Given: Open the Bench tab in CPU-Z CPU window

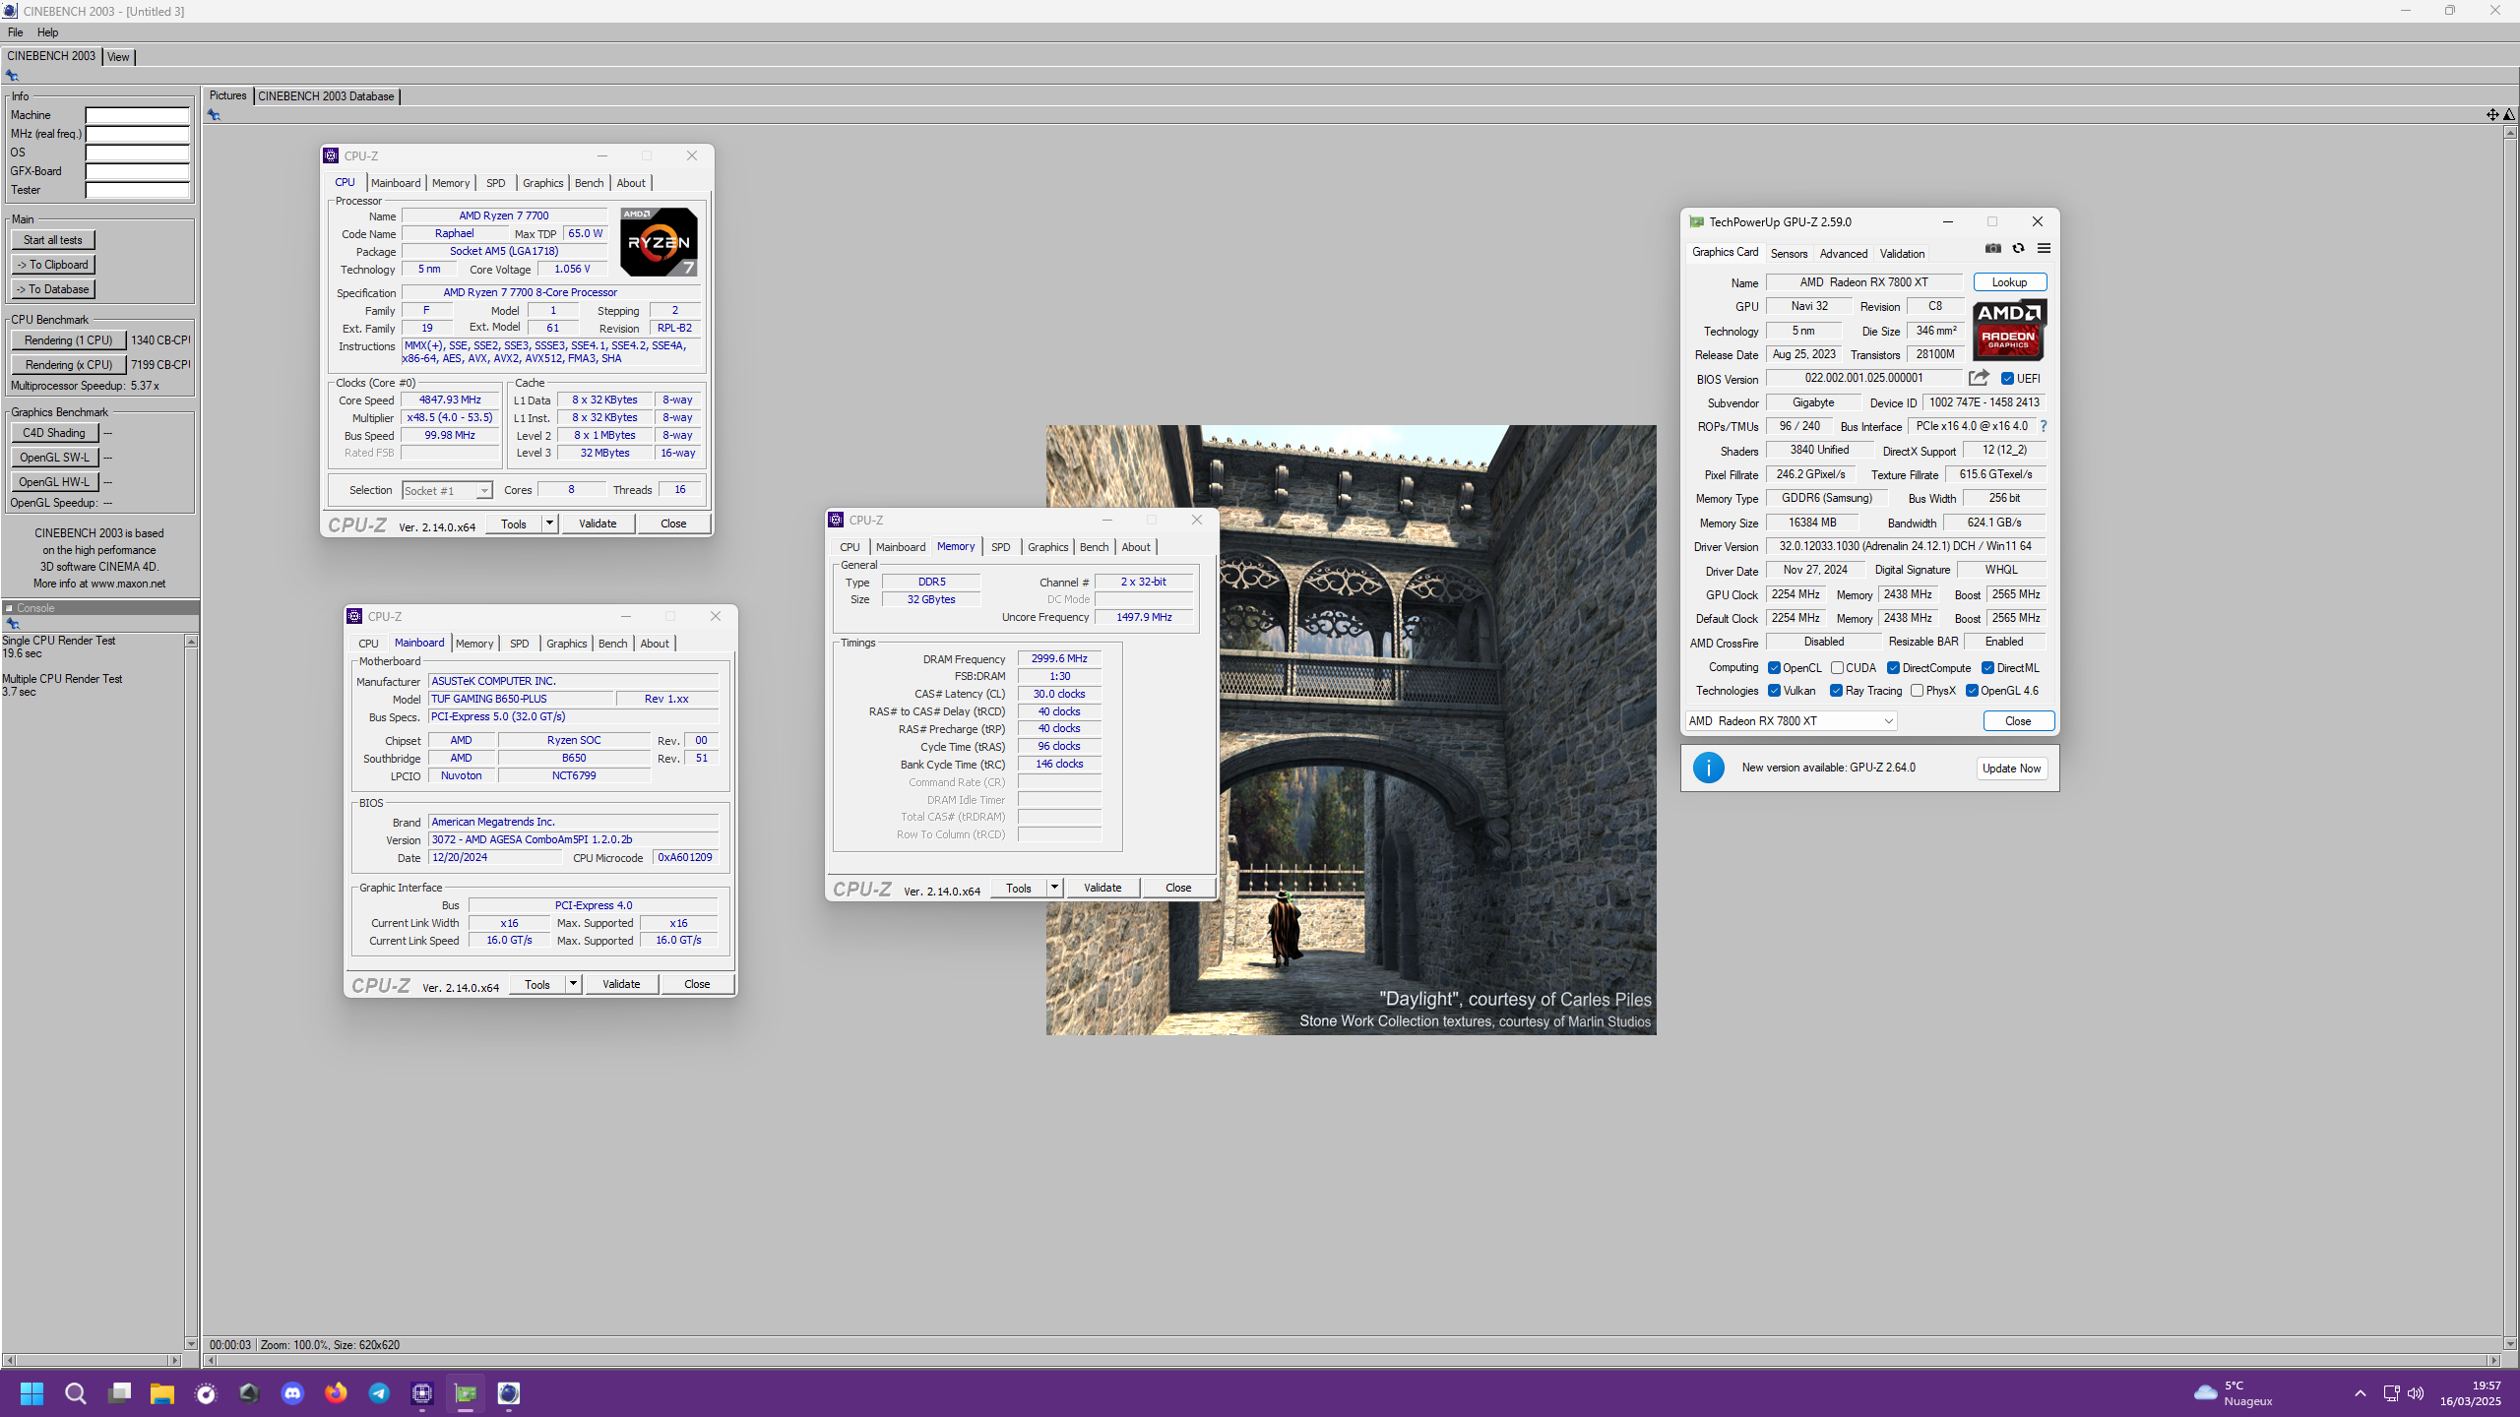Looking at the screenshot, I should click(589, 183).
